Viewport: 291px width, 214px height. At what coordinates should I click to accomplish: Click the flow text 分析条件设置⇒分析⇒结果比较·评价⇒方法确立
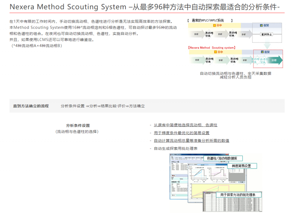[x=103, y=106]
